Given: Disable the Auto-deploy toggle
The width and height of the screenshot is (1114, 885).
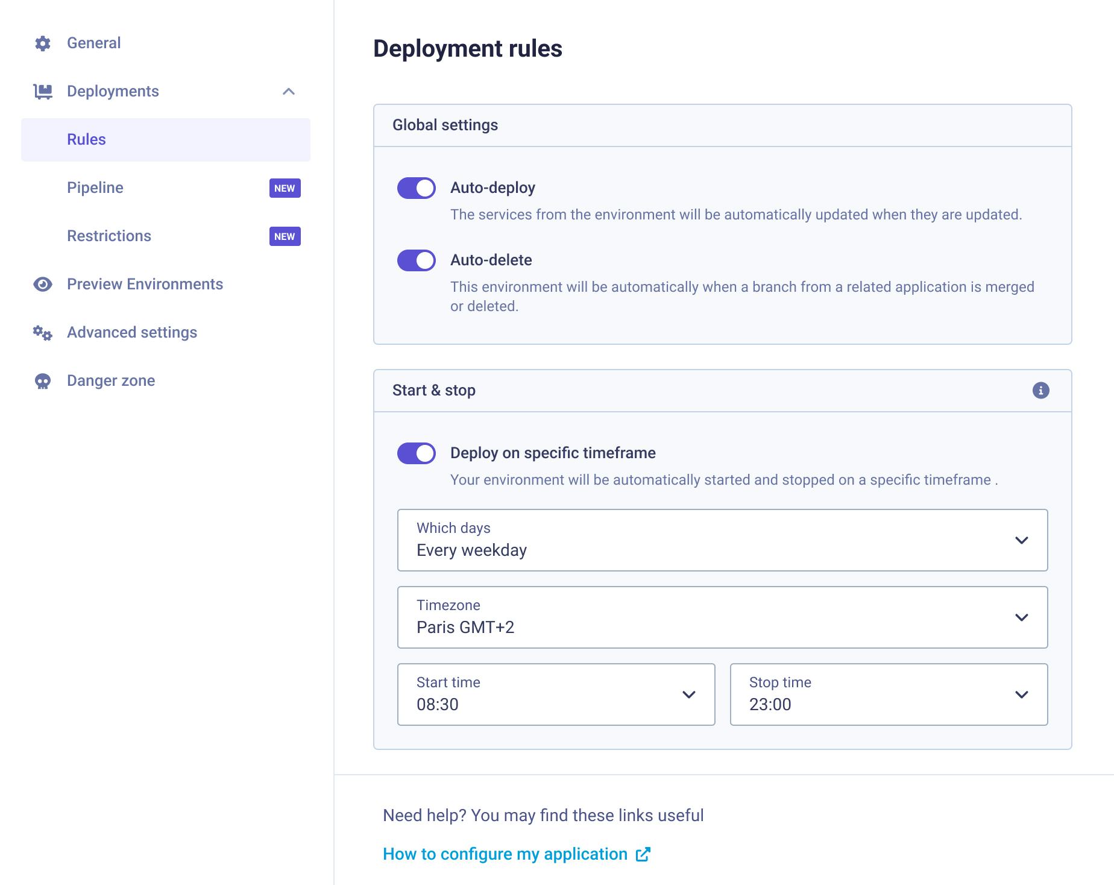Looking at the screenshot, I should (416, 187).
